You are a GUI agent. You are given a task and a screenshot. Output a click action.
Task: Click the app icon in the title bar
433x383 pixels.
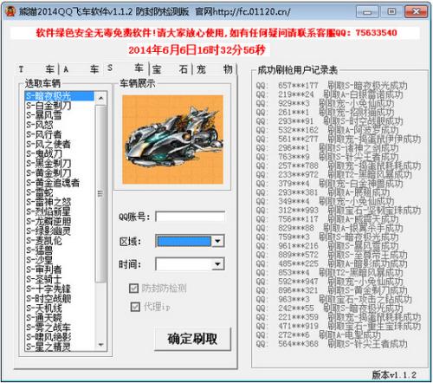tap(10, 11)
